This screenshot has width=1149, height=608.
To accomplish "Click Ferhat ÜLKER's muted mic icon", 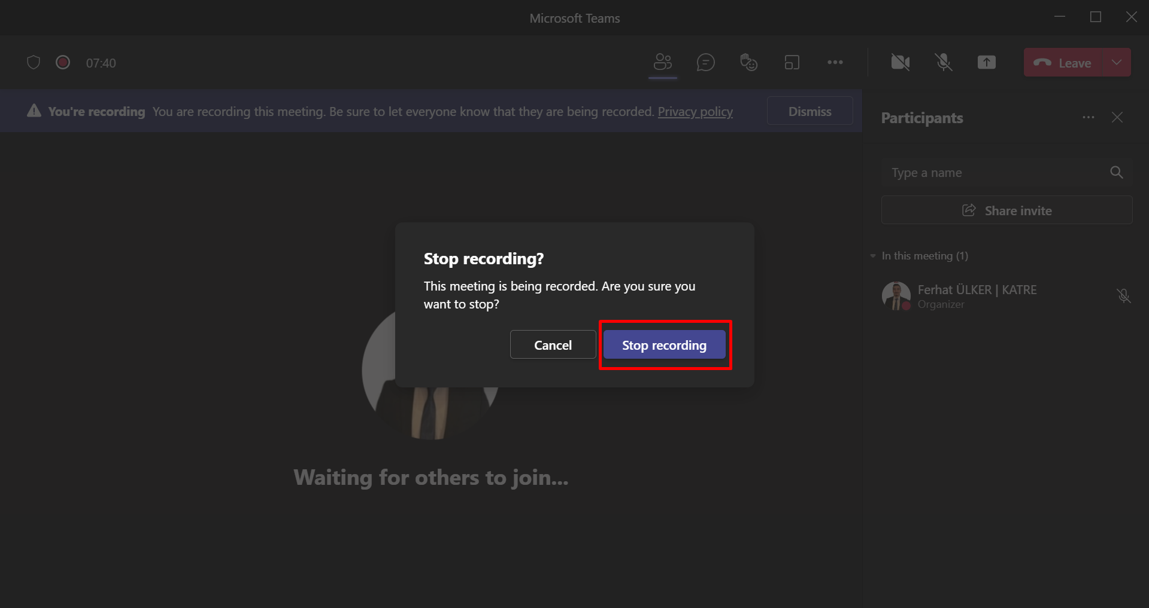I will (x=1123, y=296).
